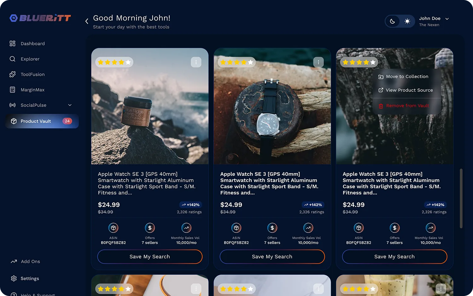The height and width of the screenshot is (296, 473).
Task: Open Settings gear in the sidebar
Action: pos(25,278)
